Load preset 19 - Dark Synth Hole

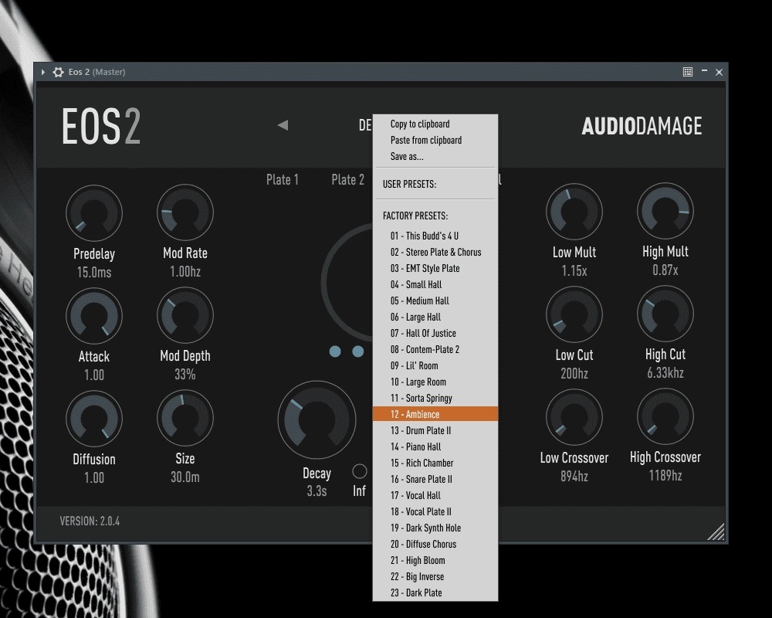(x=435, y=528)
